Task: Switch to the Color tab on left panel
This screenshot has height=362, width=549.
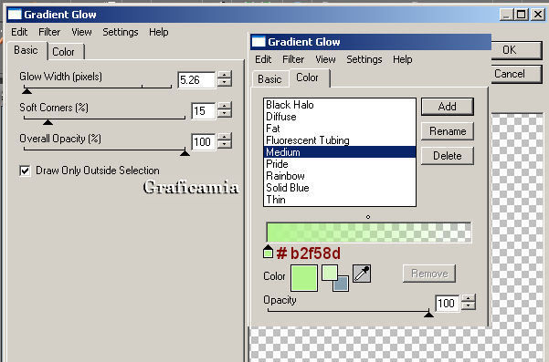Action: coord(63,52)
